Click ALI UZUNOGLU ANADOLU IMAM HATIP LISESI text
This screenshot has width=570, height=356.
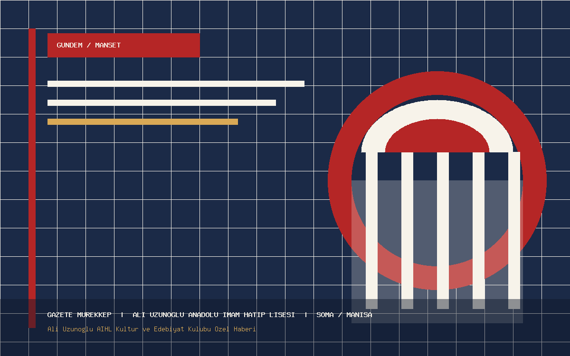[x=214, y=315]
